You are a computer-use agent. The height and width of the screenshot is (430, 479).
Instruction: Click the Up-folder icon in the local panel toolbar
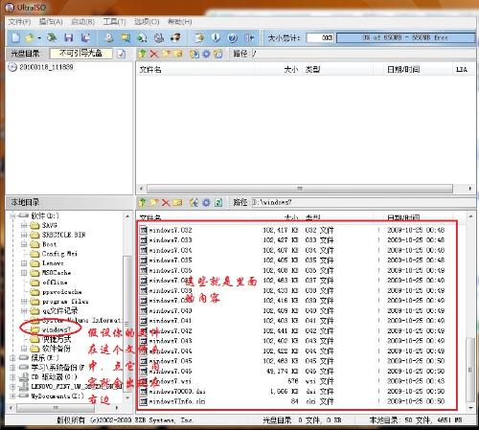142,202
